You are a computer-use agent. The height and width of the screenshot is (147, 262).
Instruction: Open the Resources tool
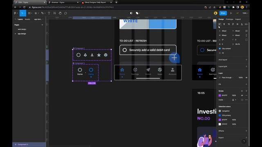coord(54,13)
